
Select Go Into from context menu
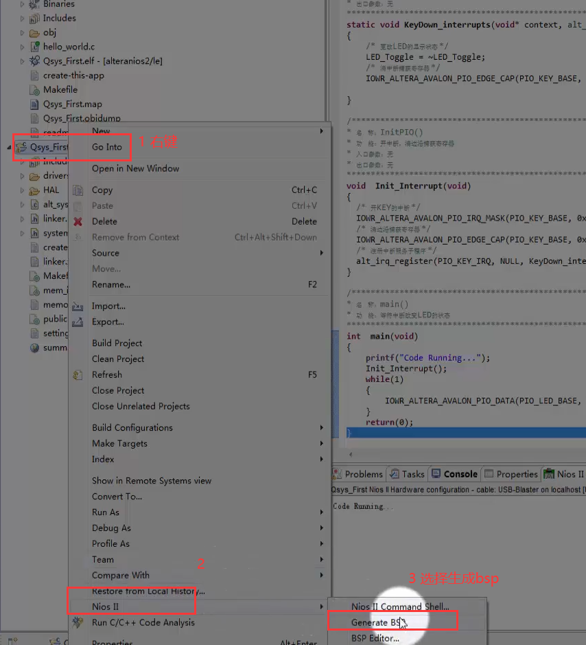click(107, 147)
